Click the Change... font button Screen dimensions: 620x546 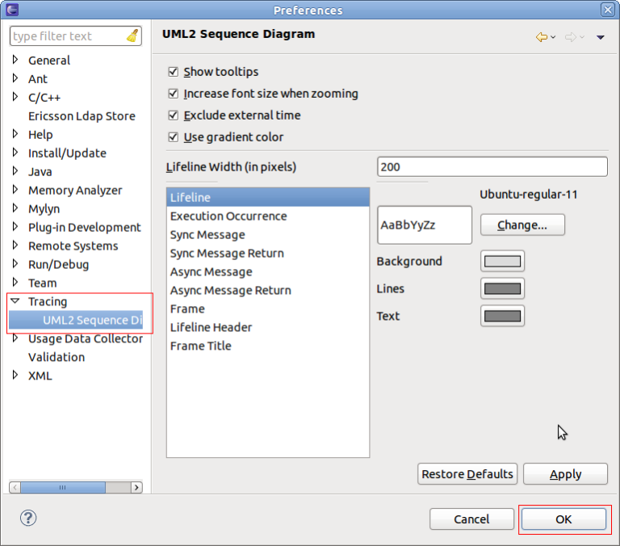[x=522, y=225]
